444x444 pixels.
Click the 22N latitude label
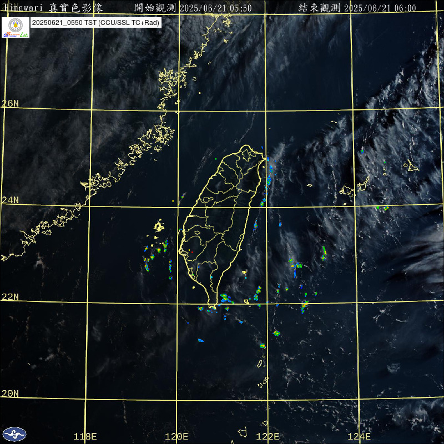click(x=10, y=297)
